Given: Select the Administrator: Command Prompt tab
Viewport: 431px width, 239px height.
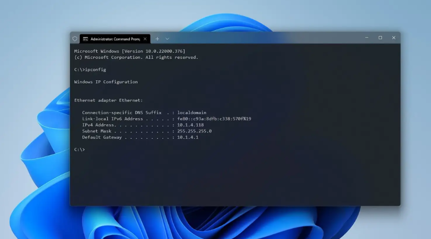Looking at the screenshot, I should point(115,39).
